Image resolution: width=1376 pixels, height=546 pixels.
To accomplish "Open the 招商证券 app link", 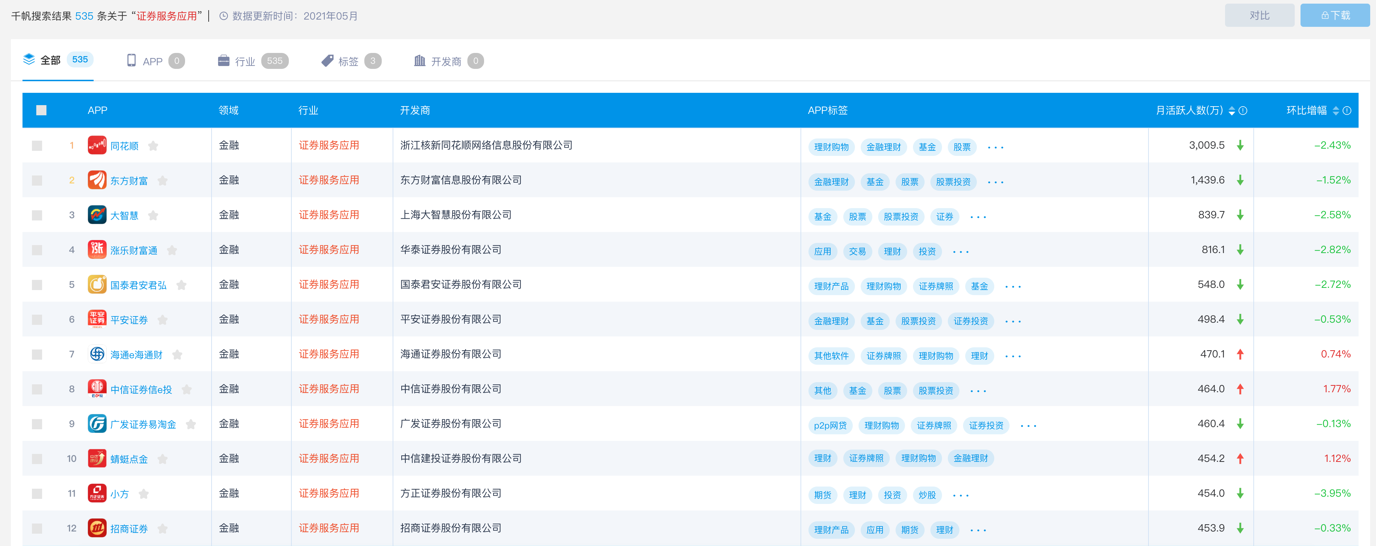I will coord(129,528).
